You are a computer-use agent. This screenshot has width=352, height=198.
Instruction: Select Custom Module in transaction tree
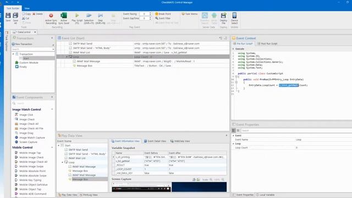point(29,63)
